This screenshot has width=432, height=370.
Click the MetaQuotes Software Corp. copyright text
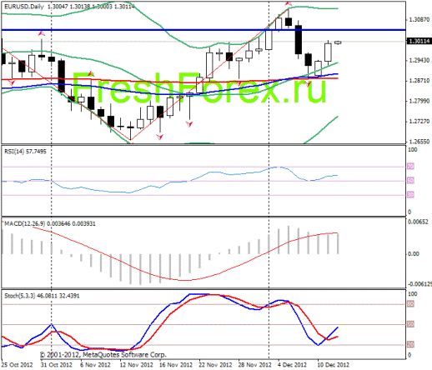pos(103,355)
